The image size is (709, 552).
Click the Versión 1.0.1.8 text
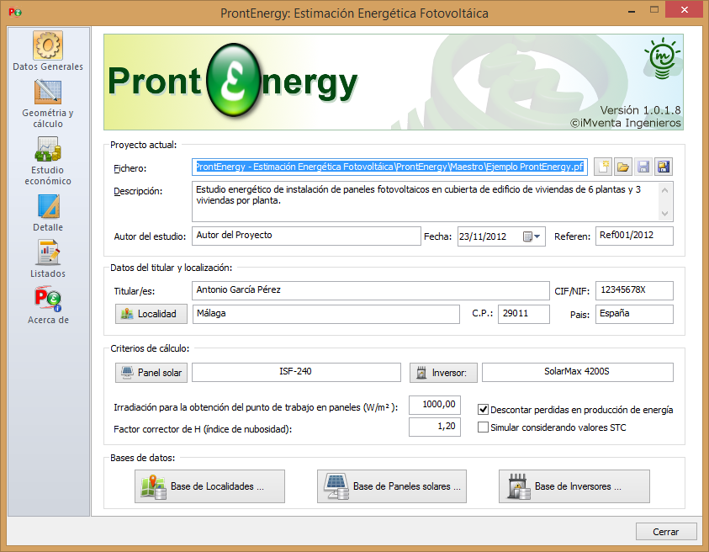tap(640, 110)
